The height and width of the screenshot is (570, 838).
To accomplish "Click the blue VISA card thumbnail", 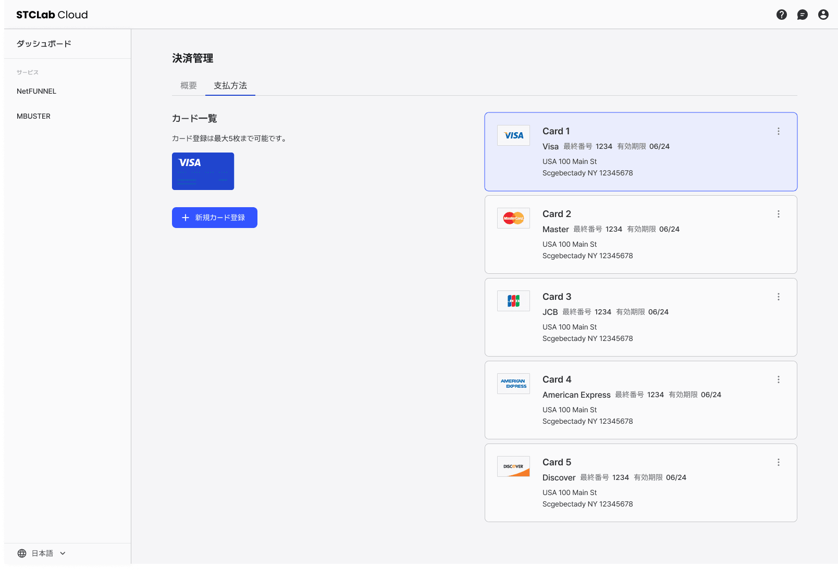I will (203, 171).
